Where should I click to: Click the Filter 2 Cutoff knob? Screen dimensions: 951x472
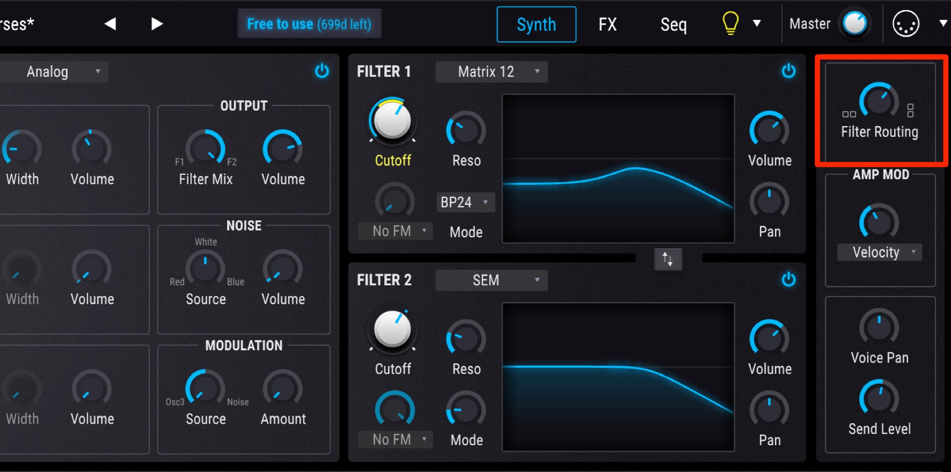tap(392, 329)
